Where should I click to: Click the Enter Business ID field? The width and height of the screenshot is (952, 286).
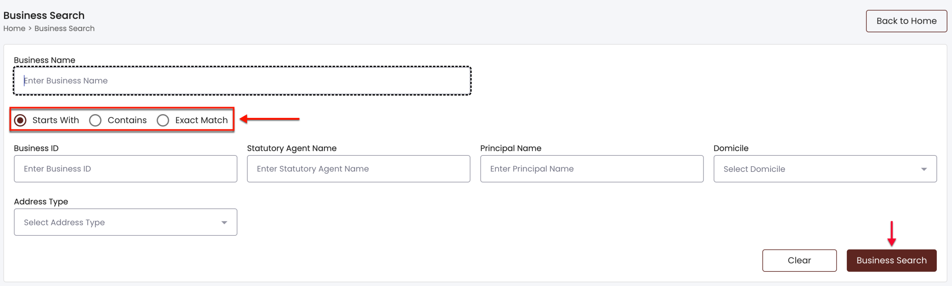pyautogui.click(x=126, y=169)
